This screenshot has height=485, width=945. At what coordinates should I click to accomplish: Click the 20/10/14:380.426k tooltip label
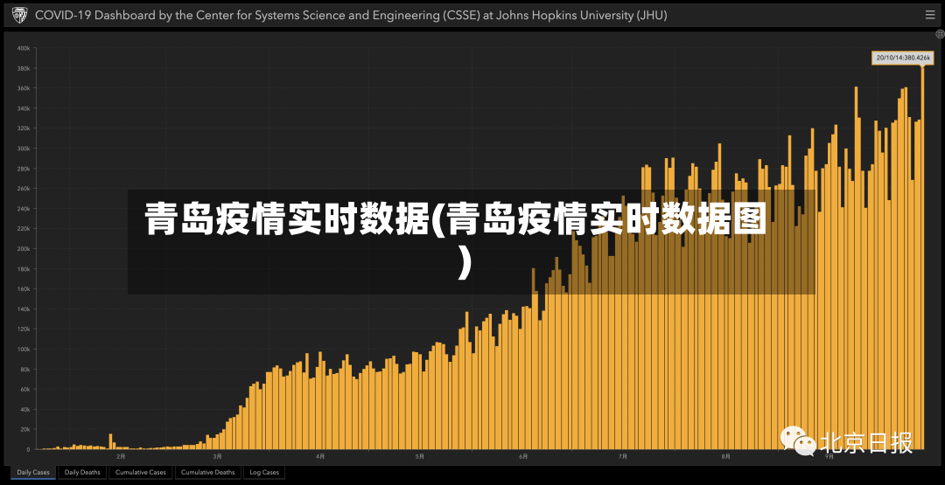(x=902, y=58)
